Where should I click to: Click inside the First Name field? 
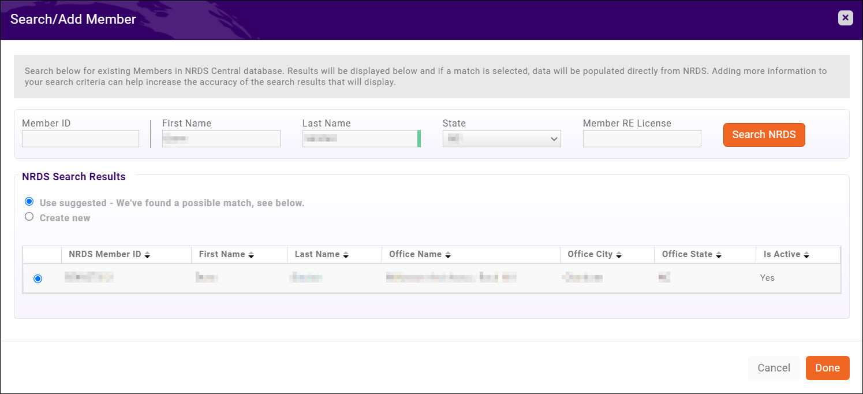[221, 138]
